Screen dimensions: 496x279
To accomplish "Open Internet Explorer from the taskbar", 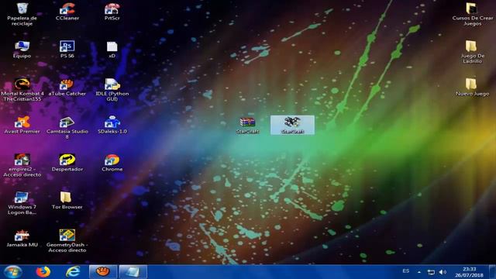I will (73, 272).
